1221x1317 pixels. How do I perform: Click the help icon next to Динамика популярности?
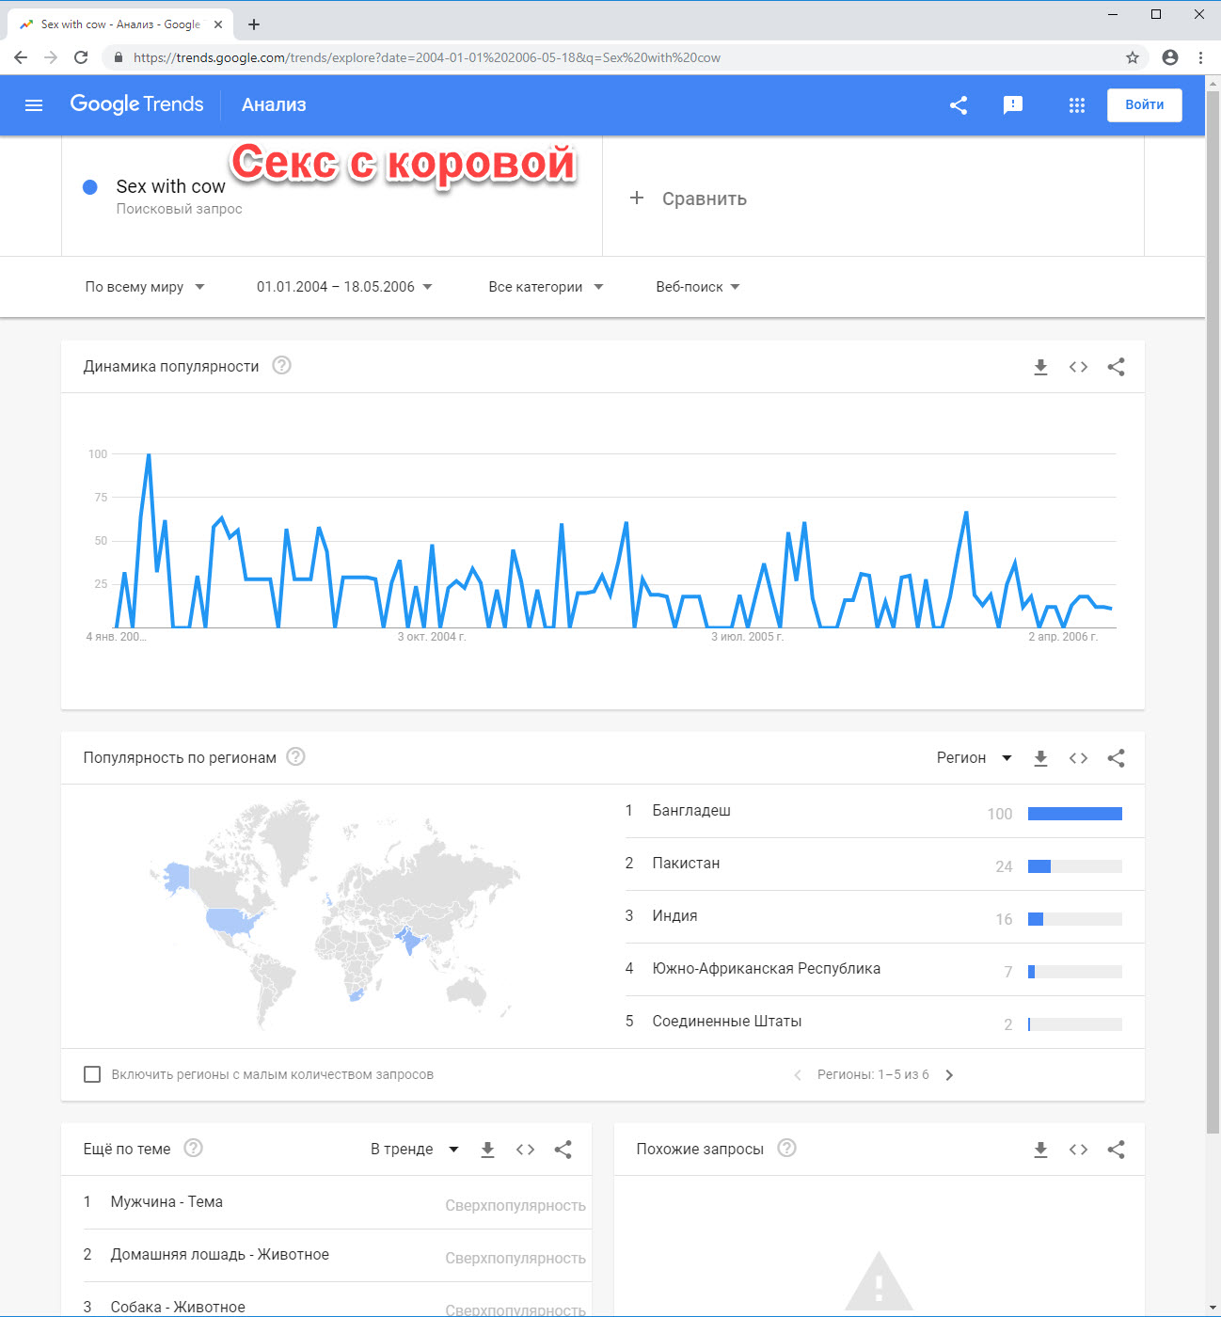click(281, 365)
